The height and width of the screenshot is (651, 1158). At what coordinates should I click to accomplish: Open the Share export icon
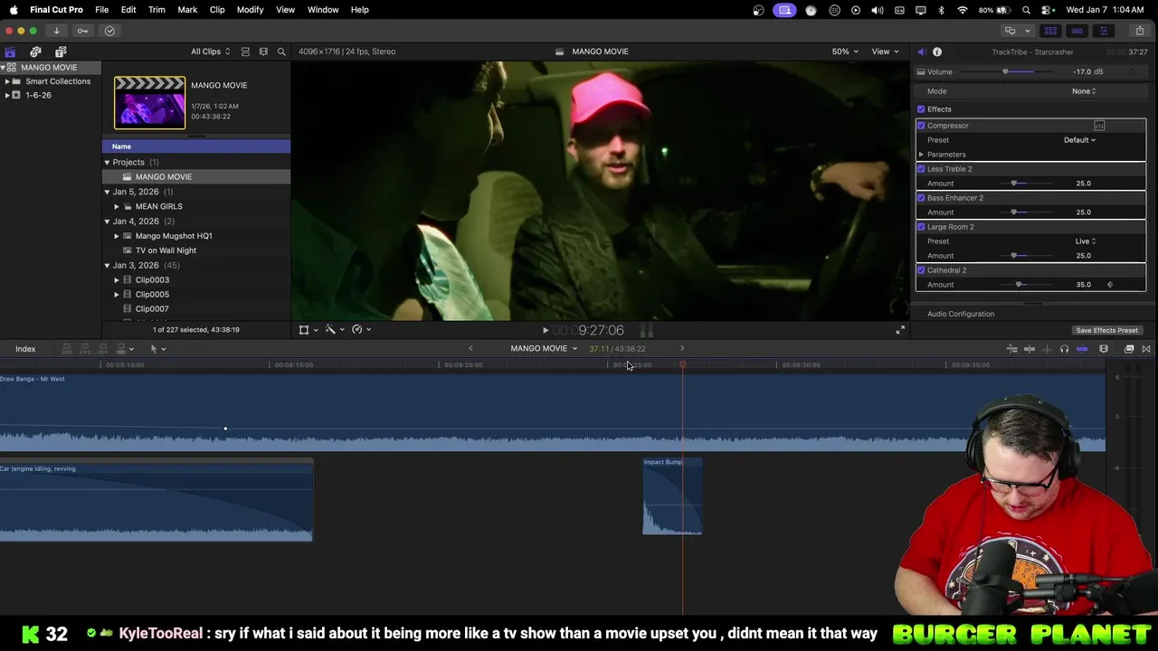click(x=1139, y=31)
